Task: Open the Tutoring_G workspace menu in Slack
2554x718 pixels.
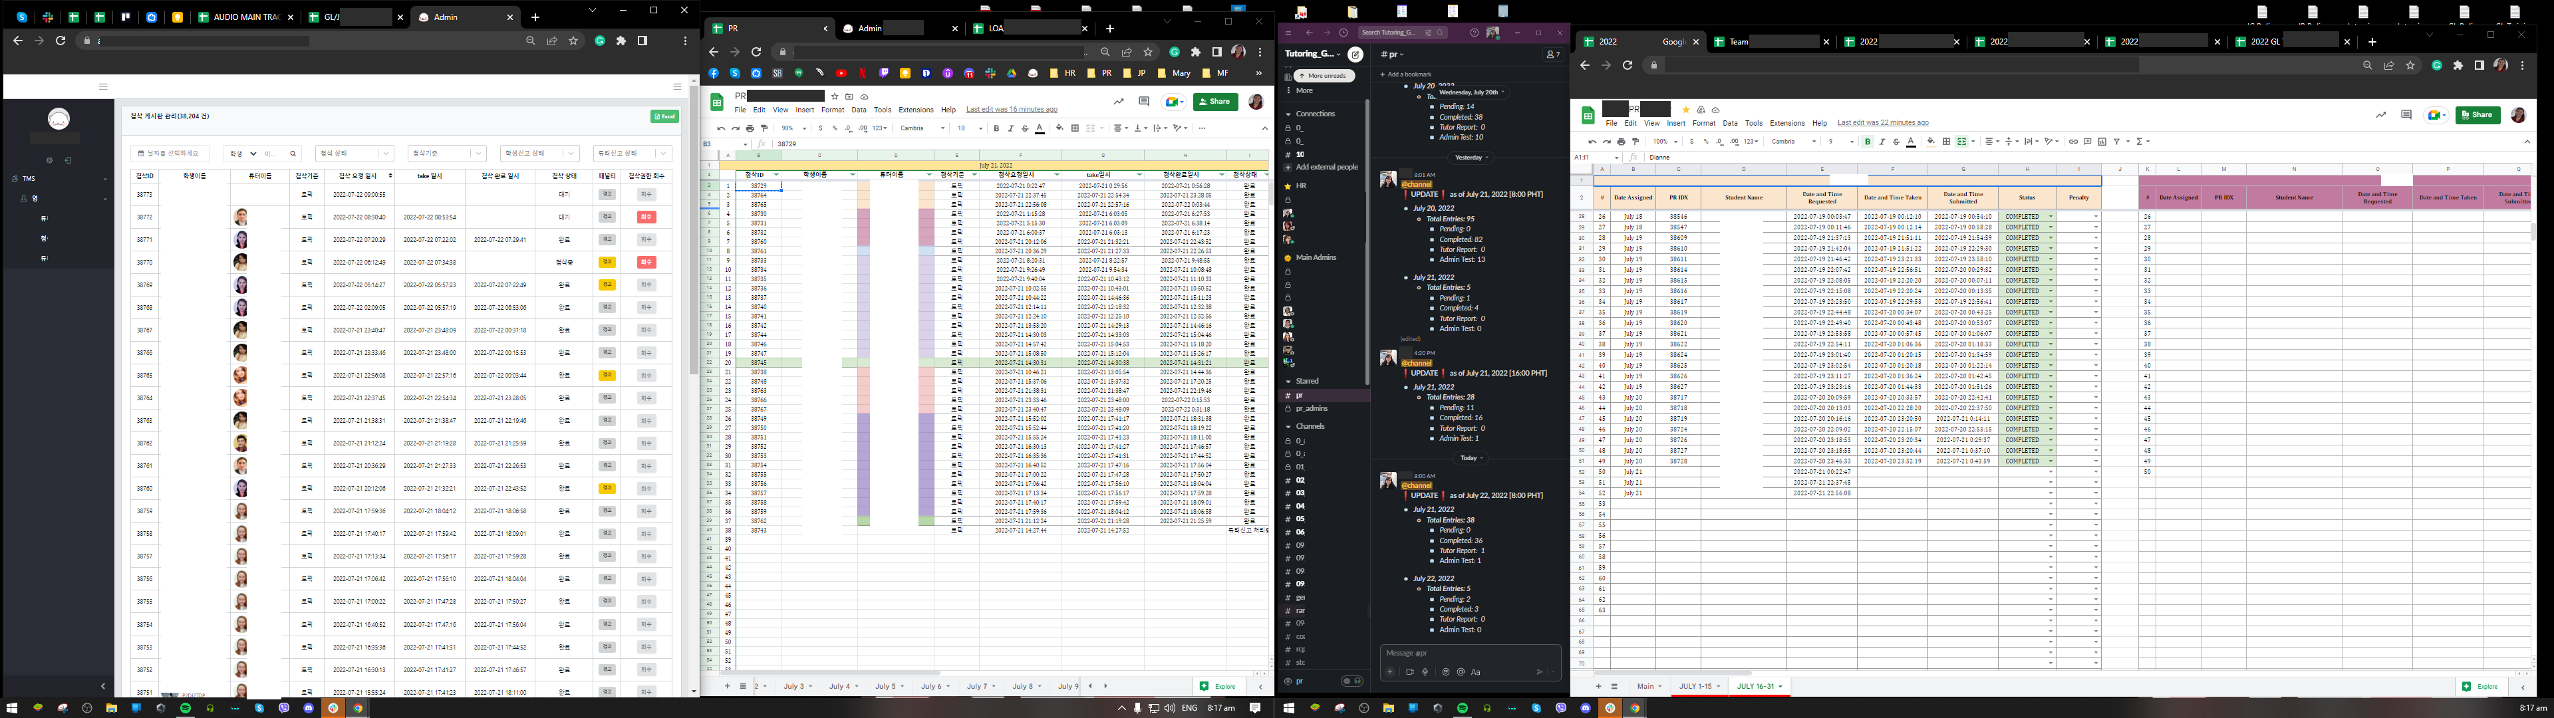Action: pos(1313,55)
